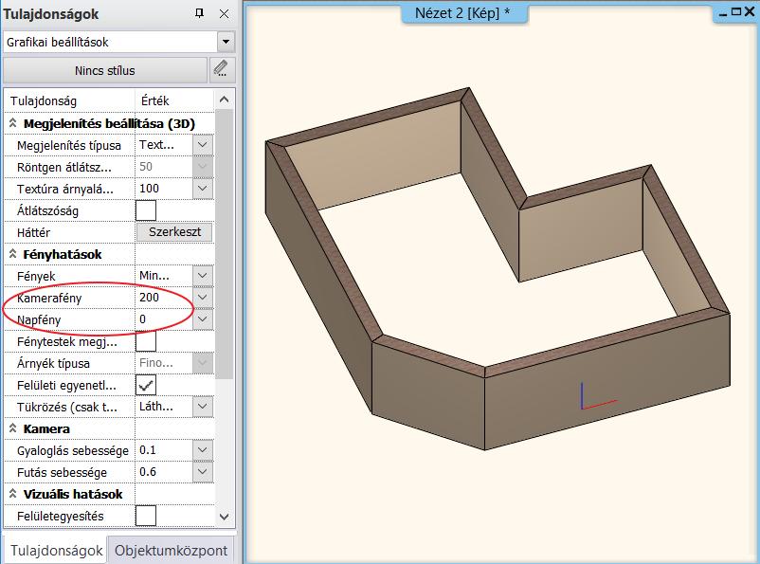The width and height of the screenshot is (760, 564).
Task: Select the Röntgen átlátsz... row label
Action: click(x=64, y=168)
